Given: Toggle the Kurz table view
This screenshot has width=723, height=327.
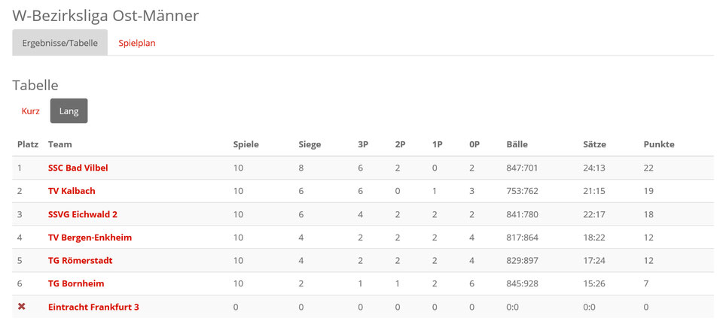Looking at the screenshot, I should click(30, 111).
